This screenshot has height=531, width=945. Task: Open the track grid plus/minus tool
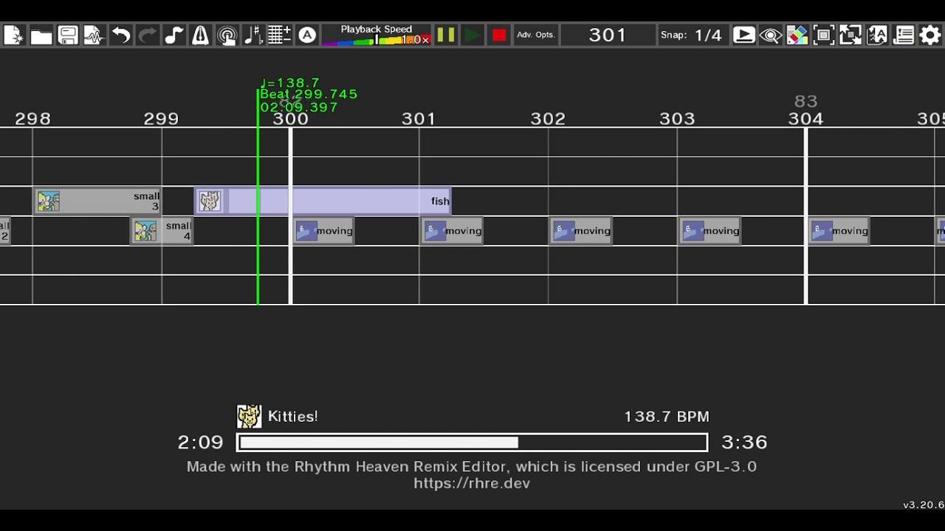pyautogui.click(x=281, y=35)
